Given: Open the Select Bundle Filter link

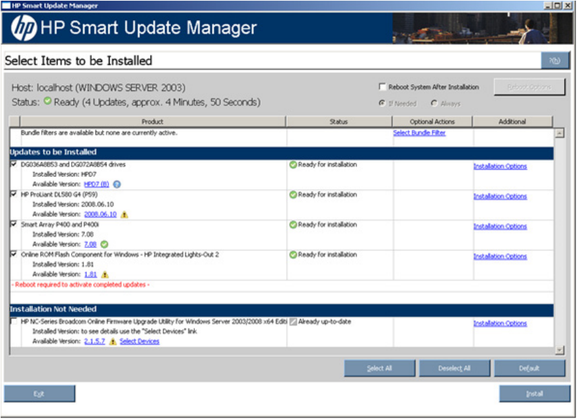Looking at the screenshot, I should tap(419, 133).
